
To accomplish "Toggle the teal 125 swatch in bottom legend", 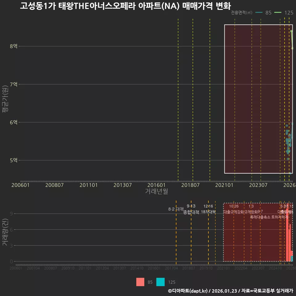I will coord(161,282).
